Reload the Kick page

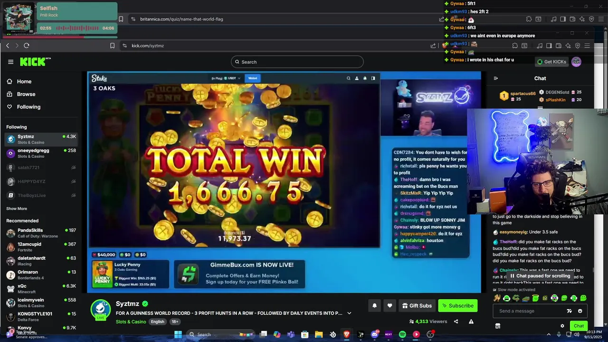pyautogui.click(x=27, y=46)
